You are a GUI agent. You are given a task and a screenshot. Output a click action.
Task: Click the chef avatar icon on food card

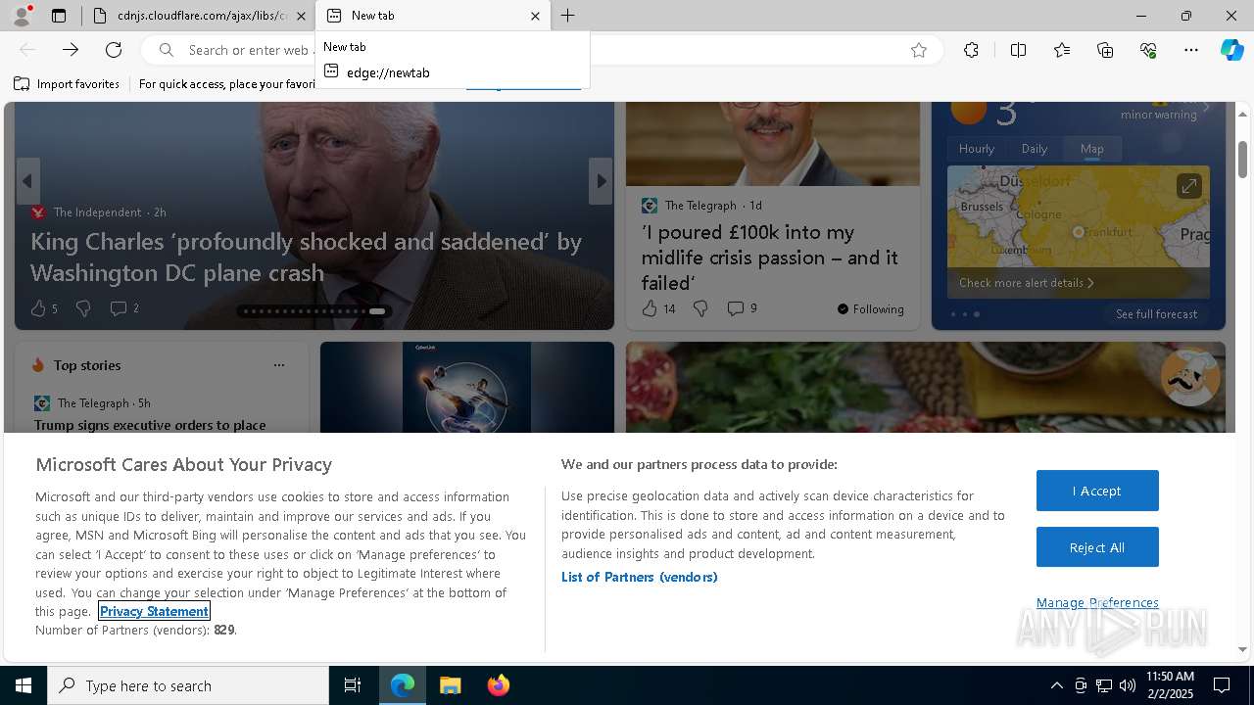1190,377
